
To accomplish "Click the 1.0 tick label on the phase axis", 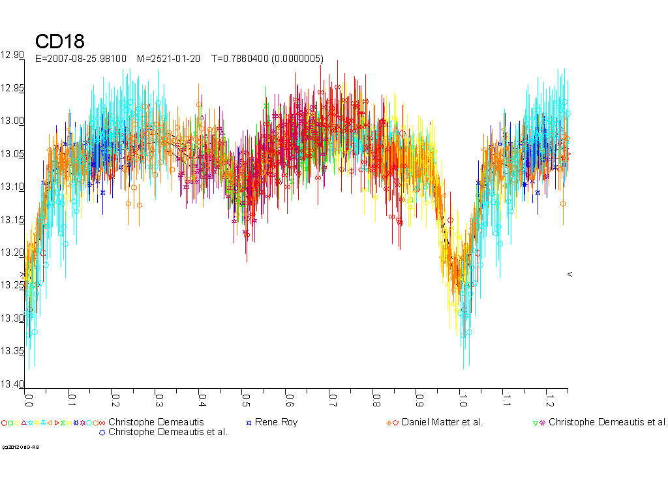I will click(462, 396).
